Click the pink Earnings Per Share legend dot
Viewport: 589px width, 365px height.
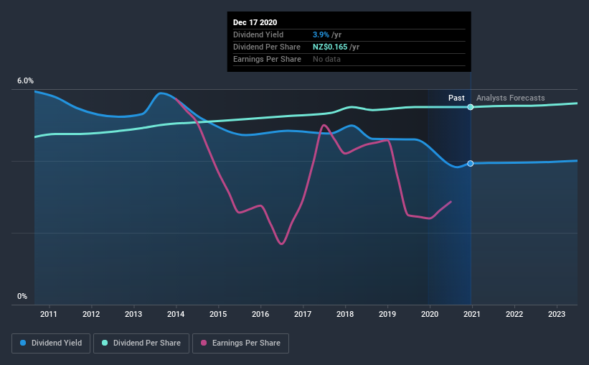(204, 343)
